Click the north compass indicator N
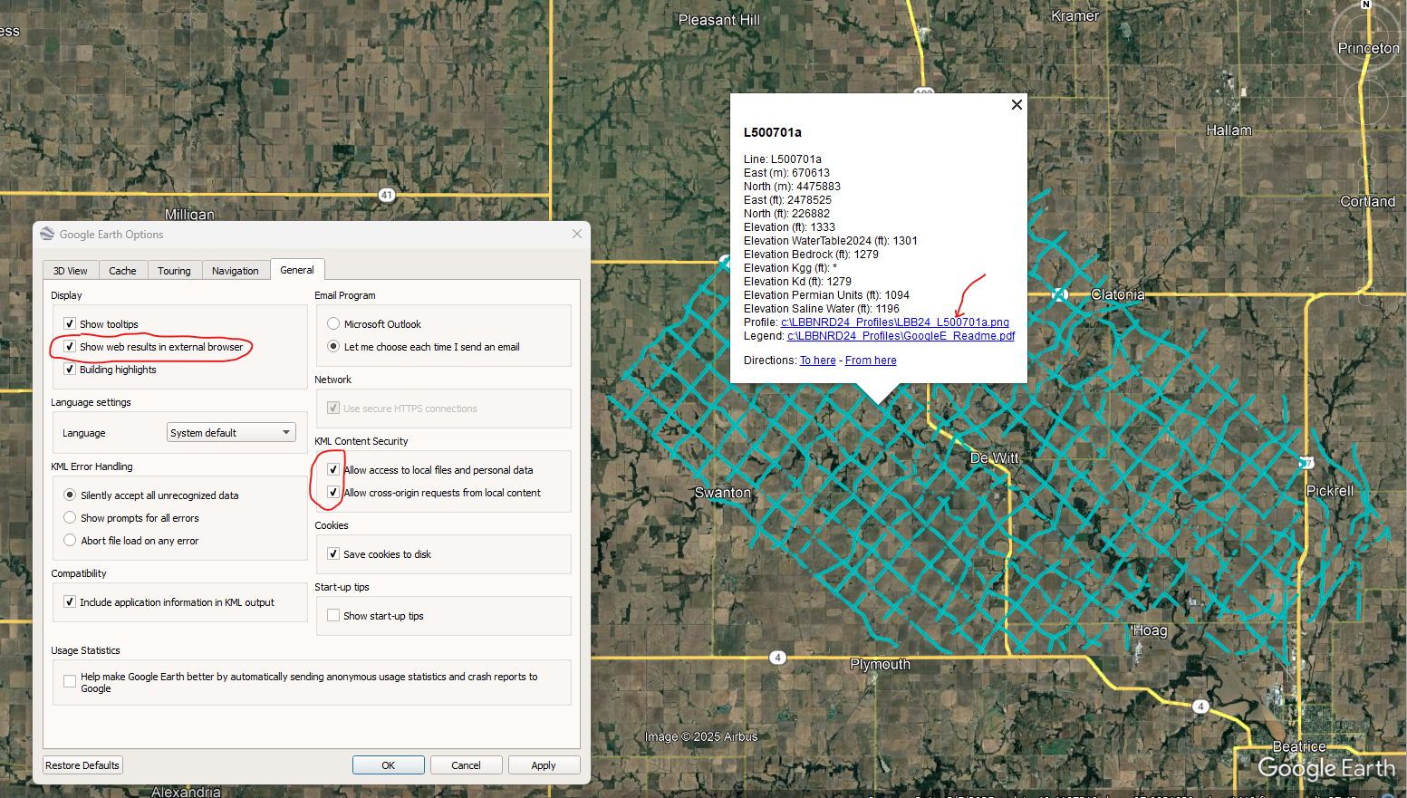 1366,5
